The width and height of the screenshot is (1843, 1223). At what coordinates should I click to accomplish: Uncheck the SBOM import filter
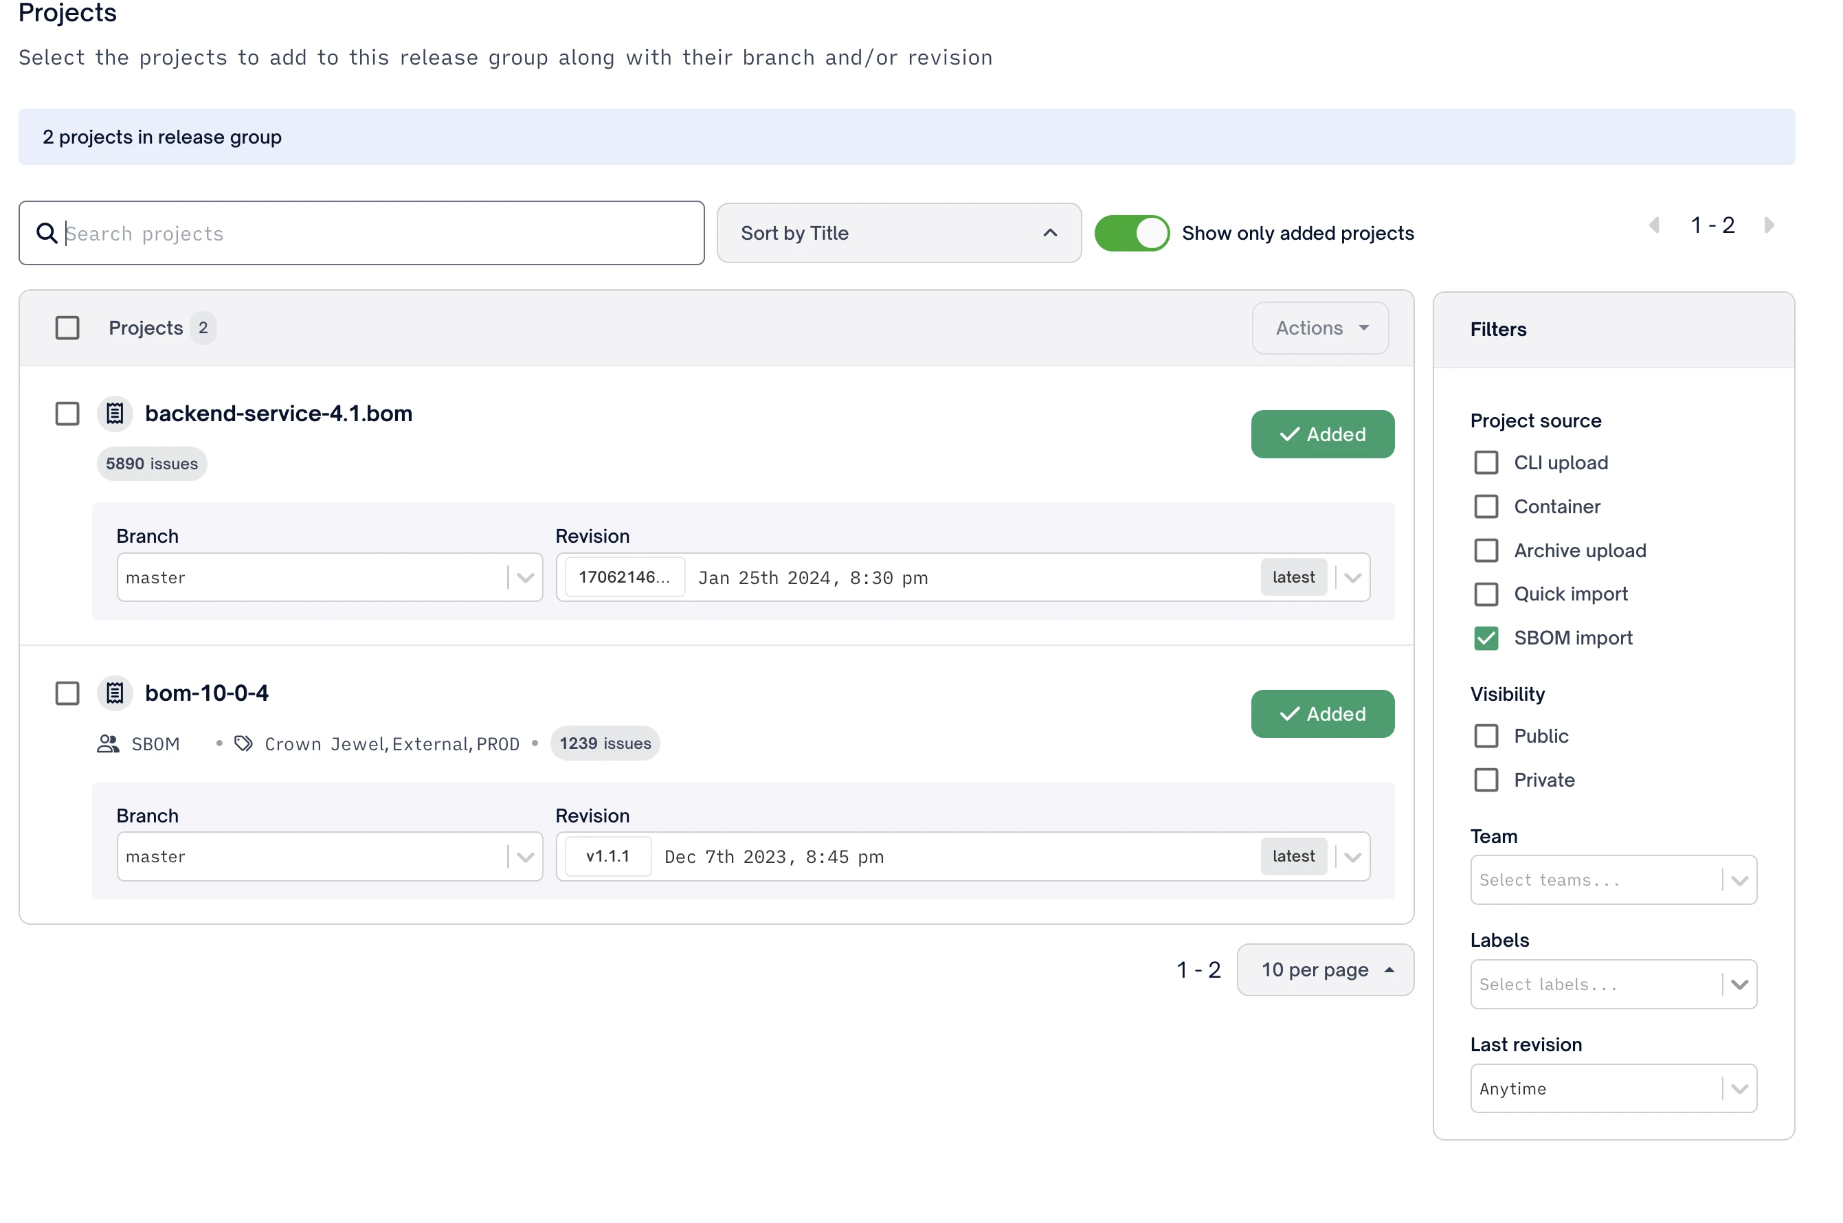pos(1486,637)
